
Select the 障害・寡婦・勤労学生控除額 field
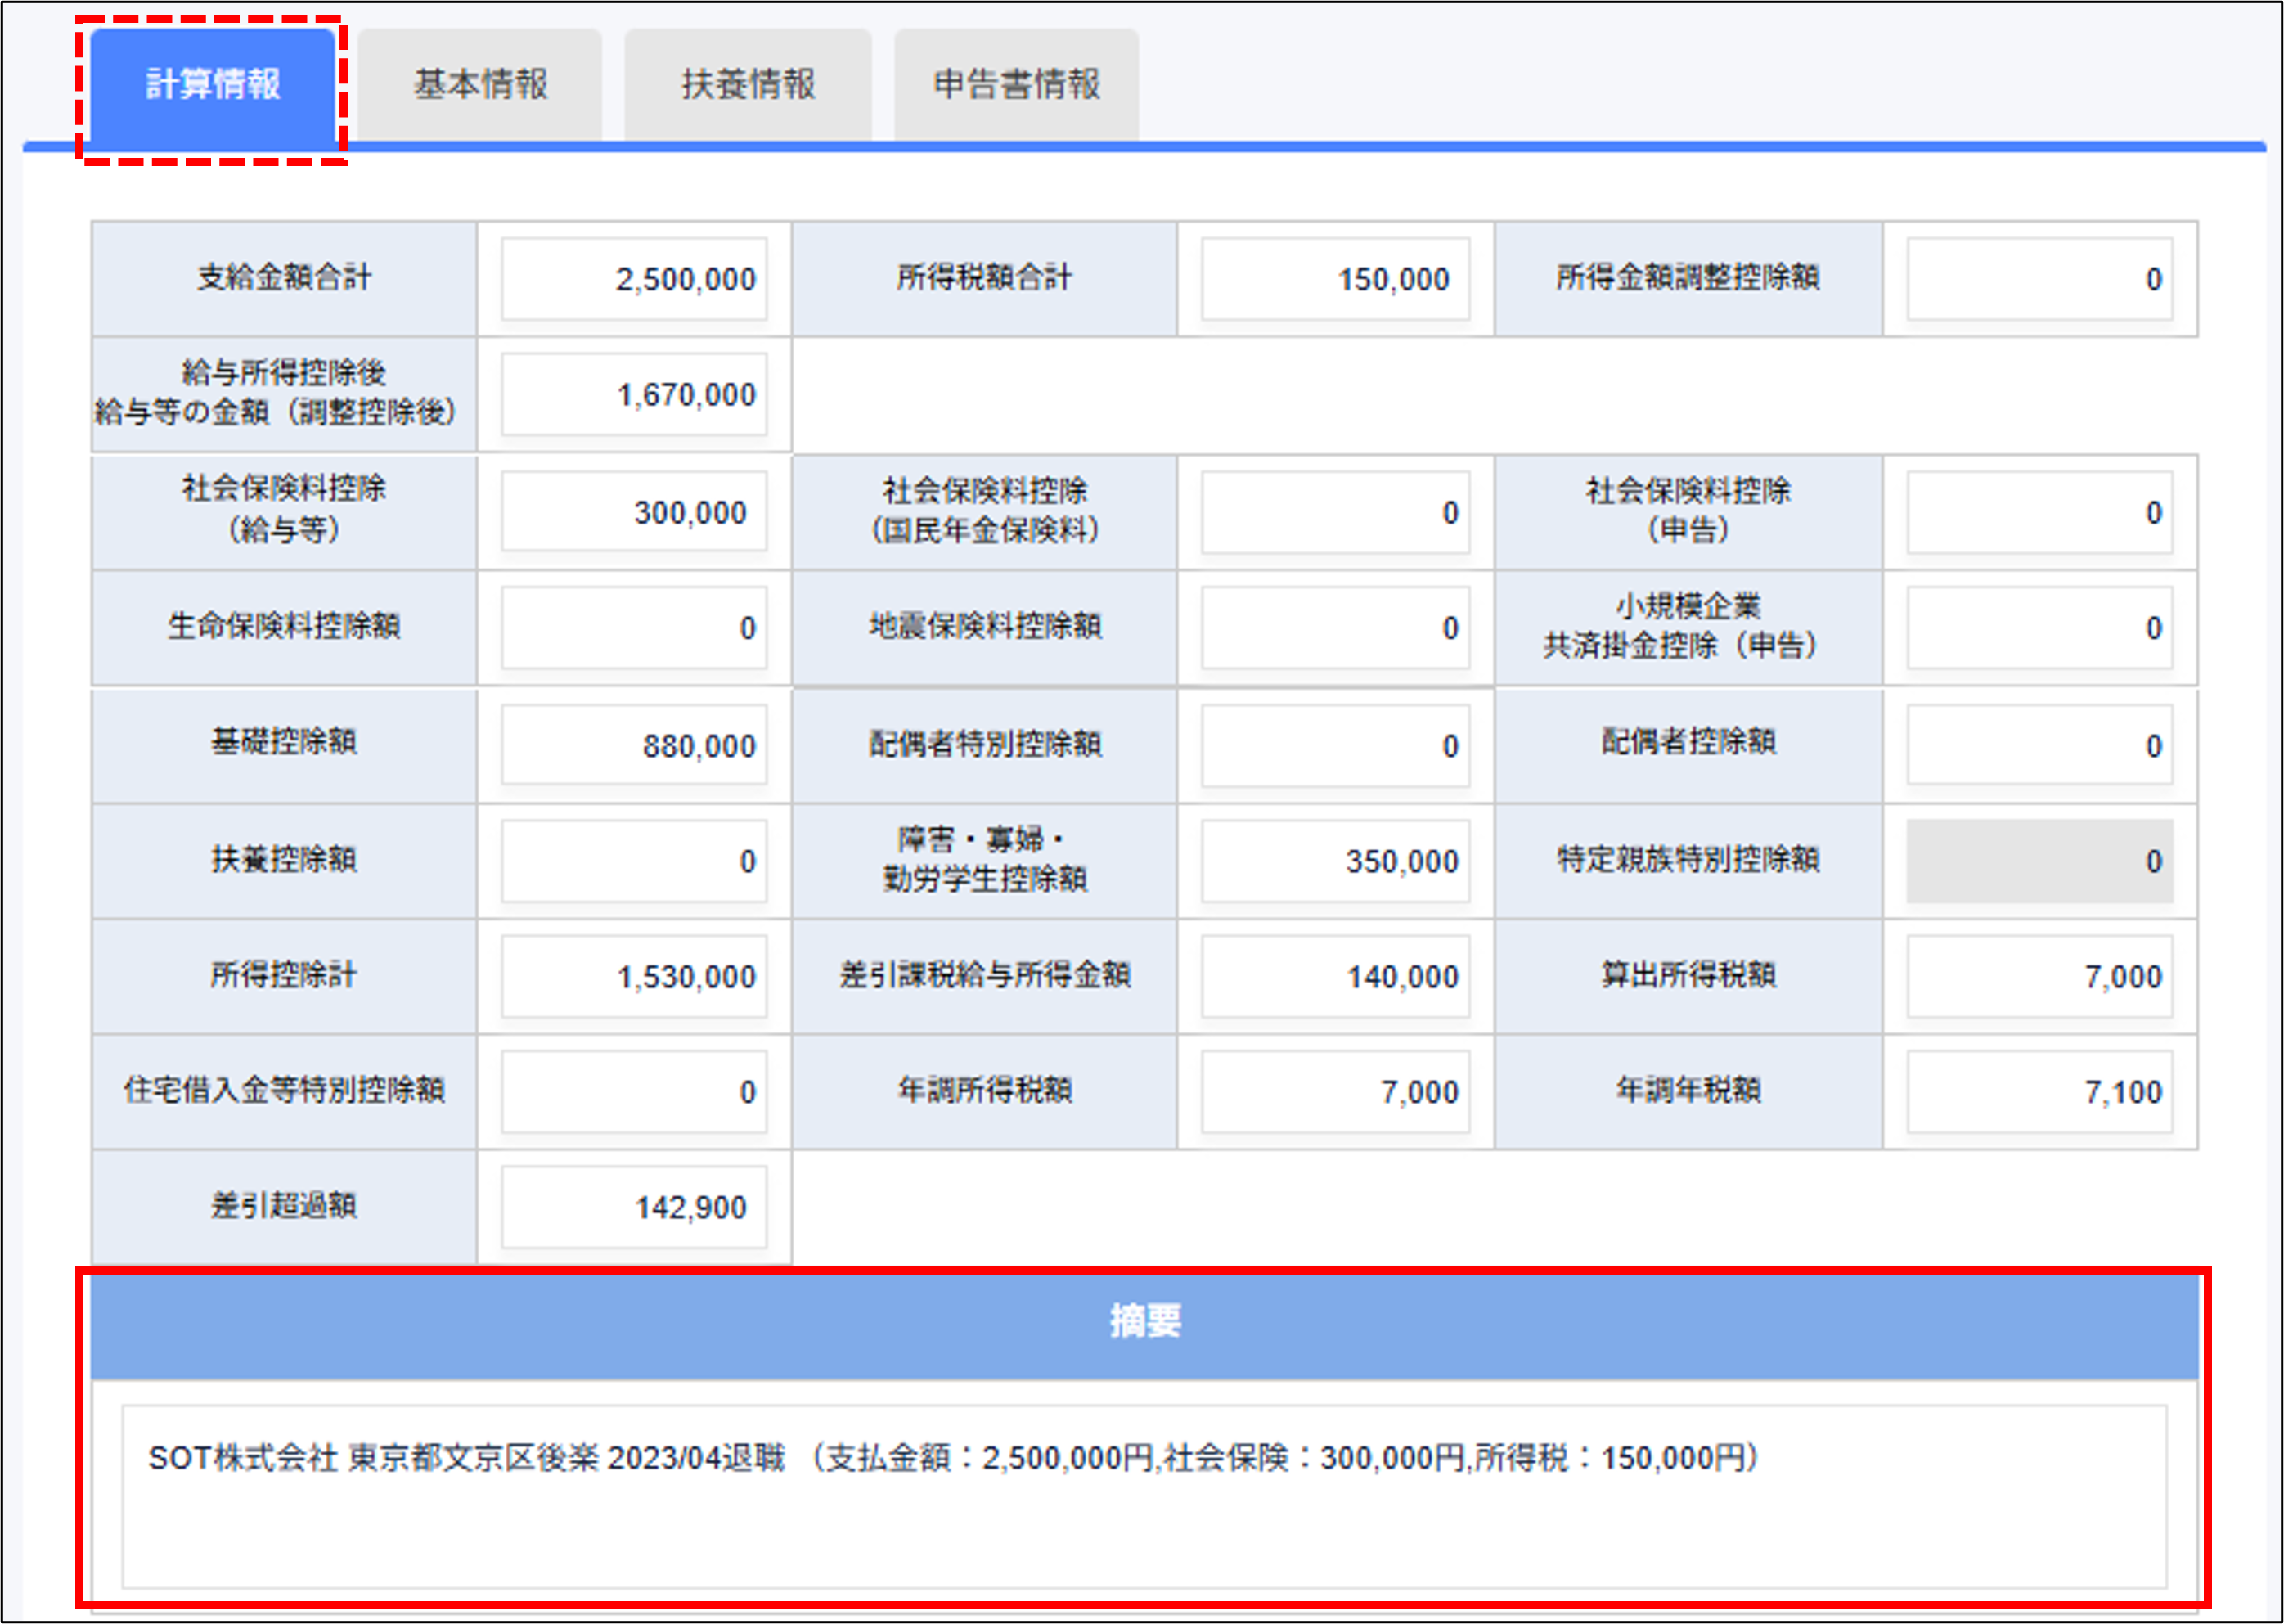pyautogui.click(x=1335, y=860)
